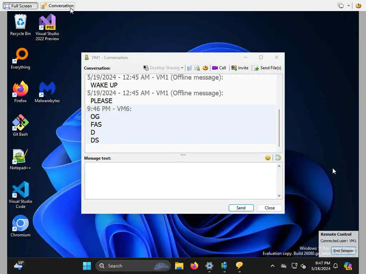Open notifications bell icon
This screenshot has height=274, width=366.
coord(335,266)
